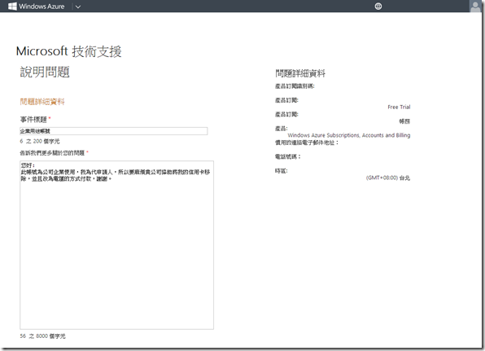Click the Microsoft 技術支援 heading

coord(68,51)
